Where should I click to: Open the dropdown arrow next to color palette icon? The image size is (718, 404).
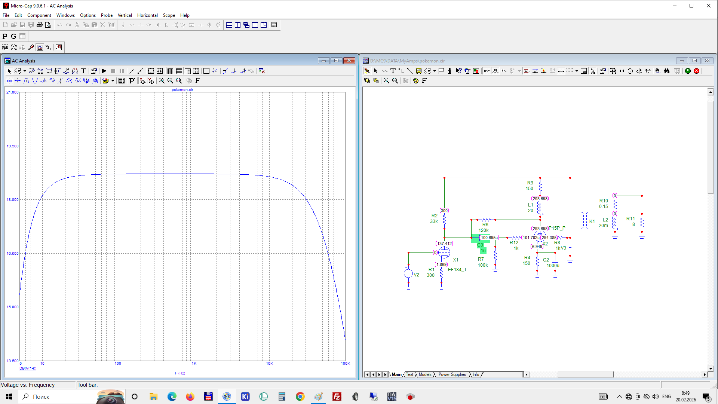coord(113,81)
